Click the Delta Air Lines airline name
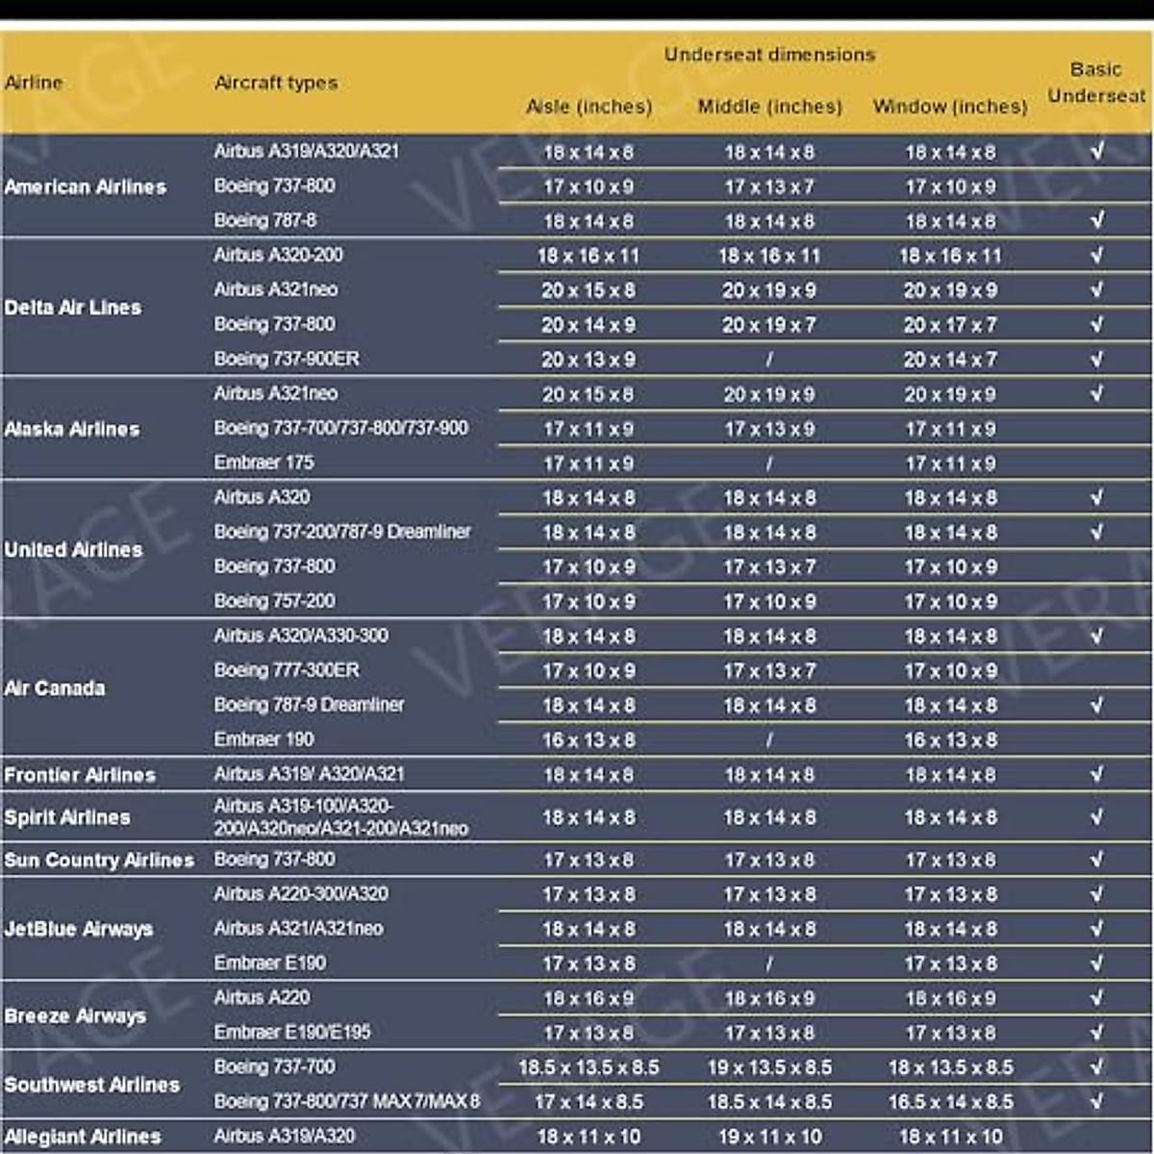 click(x=73, y=308)
